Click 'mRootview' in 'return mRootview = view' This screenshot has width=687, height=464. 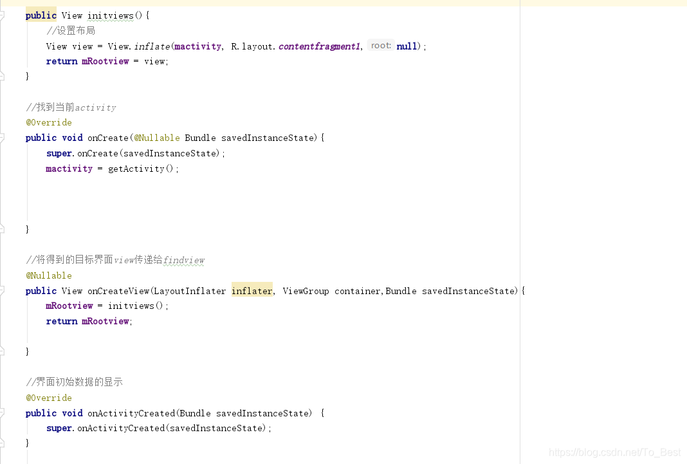pos(105,61)
